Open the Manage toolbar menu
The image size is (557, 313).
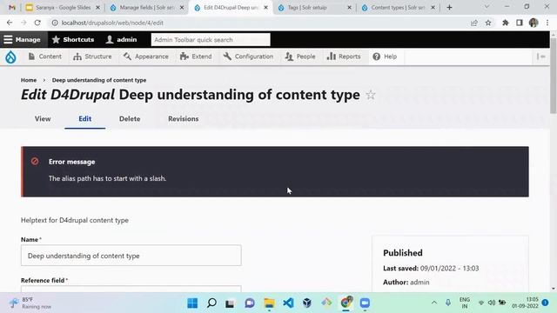pyautogui.click(x=22, y=40)
